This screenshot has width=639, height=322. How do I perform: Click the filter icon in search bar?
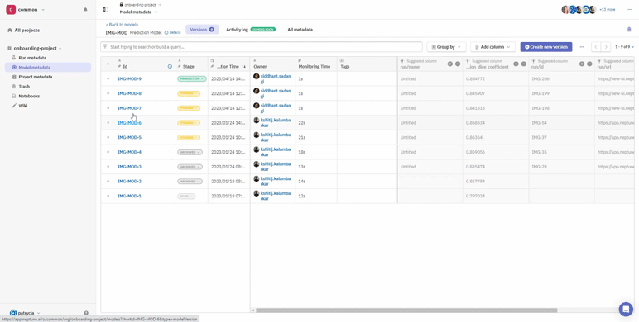[105, 47]
